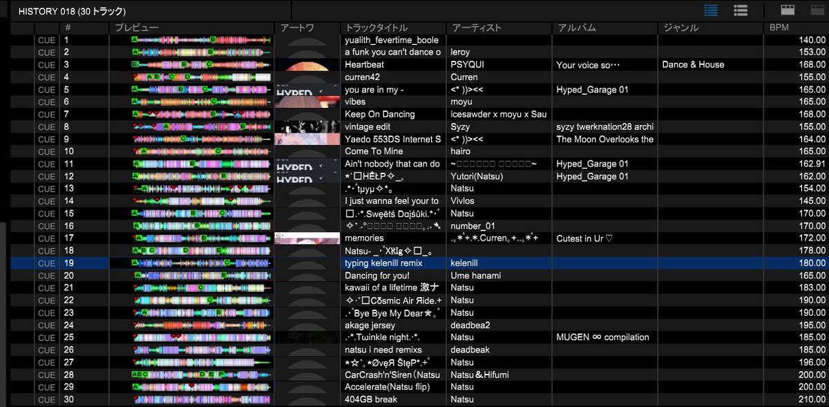Viewport: 829px width, 407px height.
Task: Click CUE on track 30 404GB break
Action: click(x=46, y=399)
